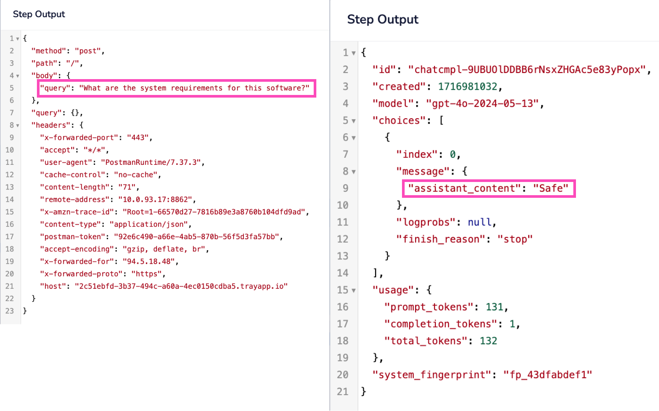Click the "gpt-4o-2024-05-13" model value
Image resolution: width=659 pixels, height=411 pixels.
click(x=483, y=103)
